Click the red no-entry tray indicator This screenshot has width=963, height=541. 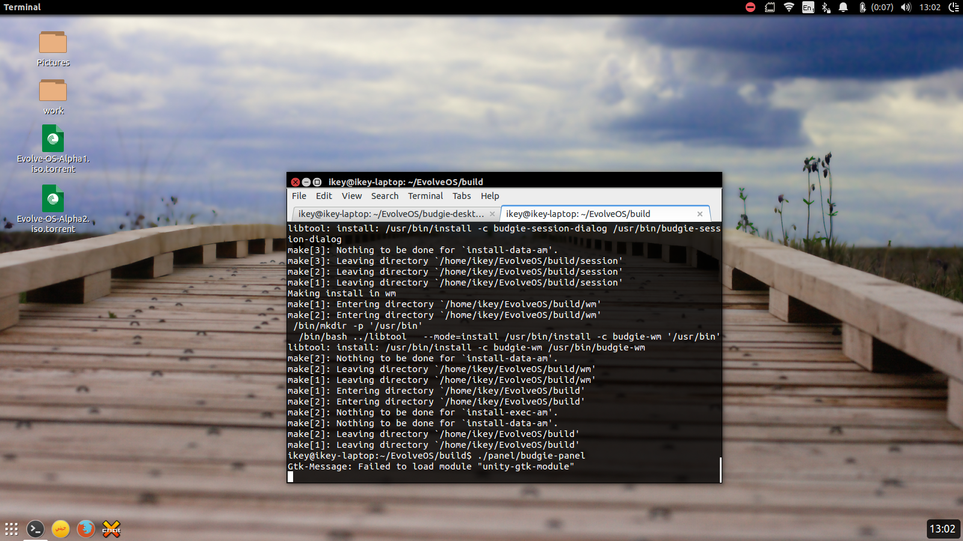point(751,7)
